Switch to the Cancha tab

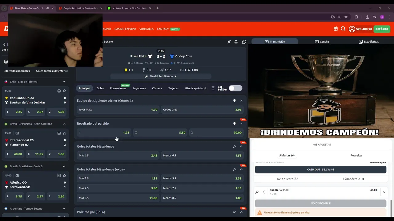(322, 41)
